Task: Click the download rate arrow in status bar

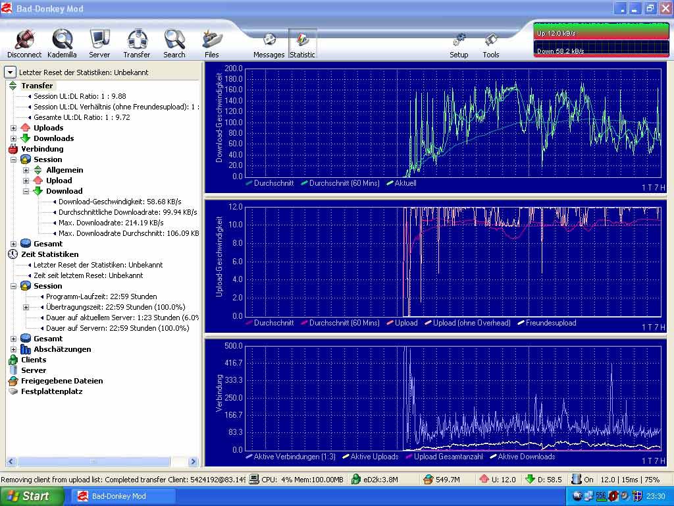Action: coord(530,479)
